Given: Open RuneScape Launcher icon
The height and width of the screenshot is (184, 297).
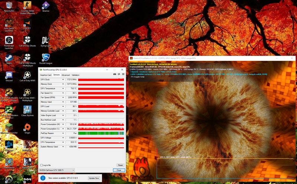Looking at the screenshot, I should coord(9,43).
